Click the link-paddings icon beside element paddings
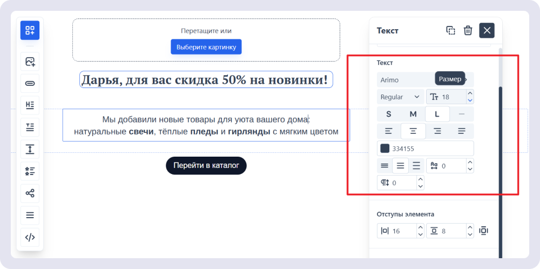The image size is (540, 269). 483,231
